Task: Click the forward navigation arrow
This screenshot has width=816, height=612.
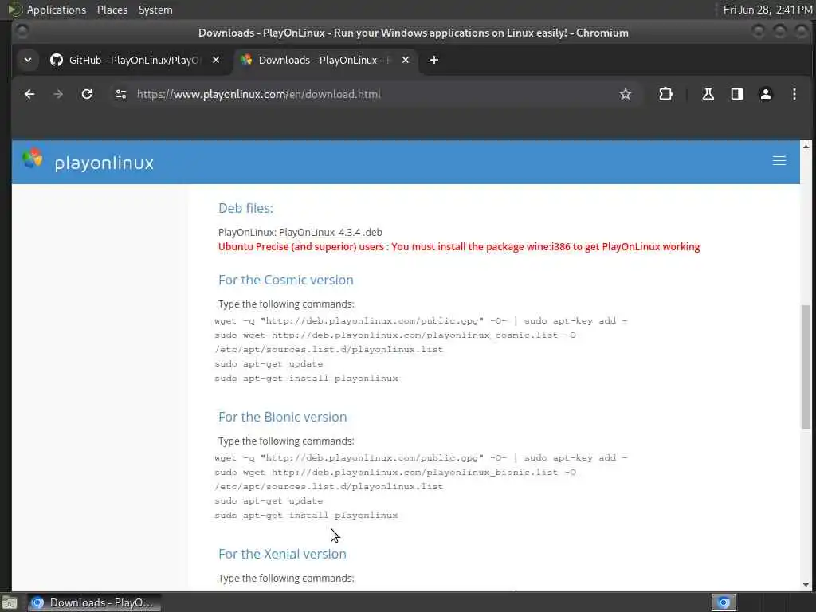Action: click(58, 94)
